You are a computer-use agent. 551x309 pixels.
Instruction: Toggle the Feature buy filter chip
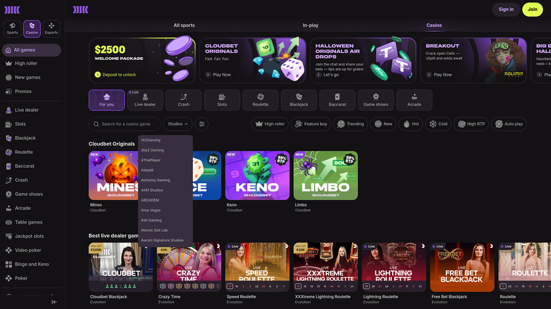tap(311, 124)
